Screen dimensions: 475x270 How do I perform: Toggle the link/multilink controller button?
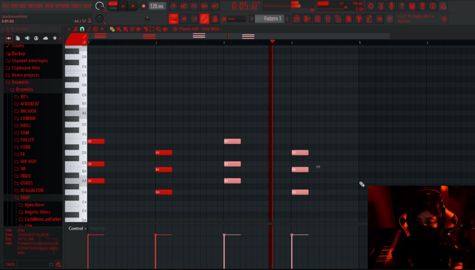204,19
